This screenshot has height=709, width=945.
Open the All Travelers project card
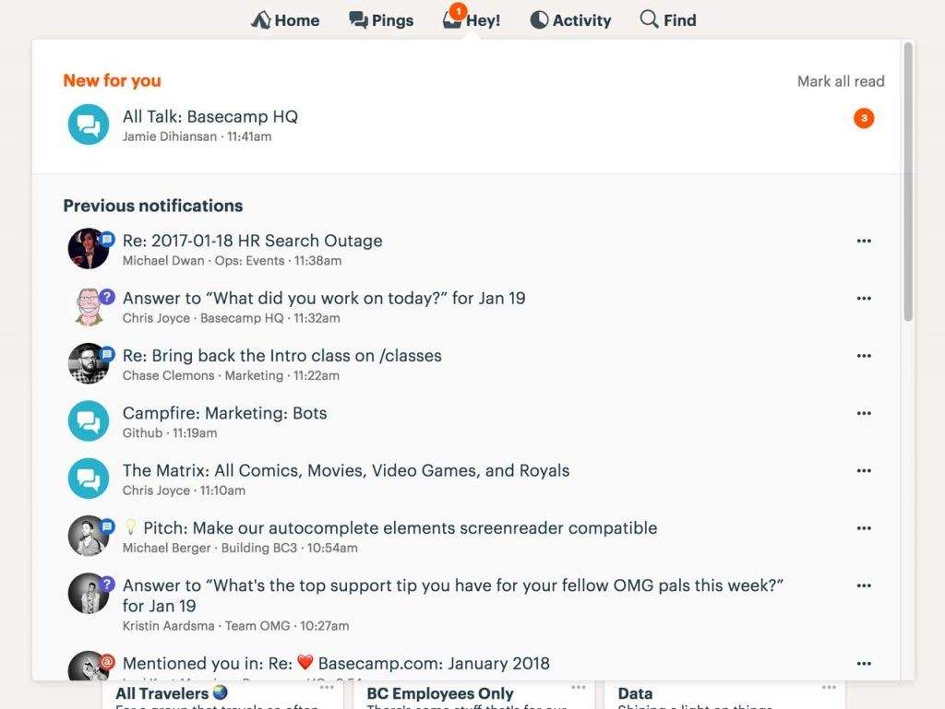click(x=222, y=694)
